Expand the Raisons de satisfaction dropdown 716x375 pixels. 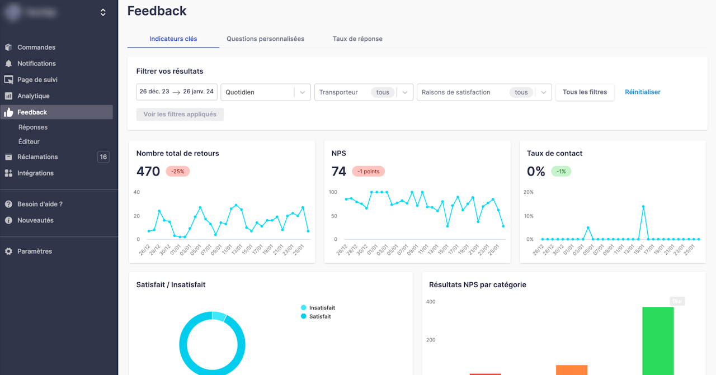(x=484, y=92)
